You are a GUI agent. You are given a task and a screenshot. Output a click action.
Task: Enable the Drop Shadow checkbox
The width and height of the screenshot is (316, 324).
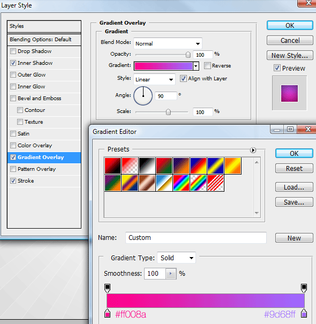point(13,51)
